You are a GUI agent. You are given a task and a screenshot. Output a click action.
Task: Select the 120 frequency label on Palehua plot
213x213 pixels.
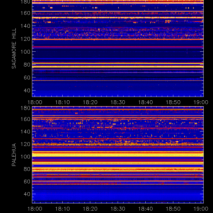coord(25,144)
